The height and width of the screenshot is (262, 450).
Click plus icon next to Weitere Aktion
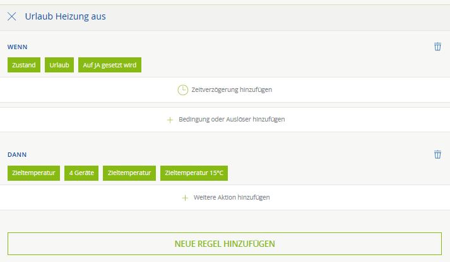tap(185, 198)
